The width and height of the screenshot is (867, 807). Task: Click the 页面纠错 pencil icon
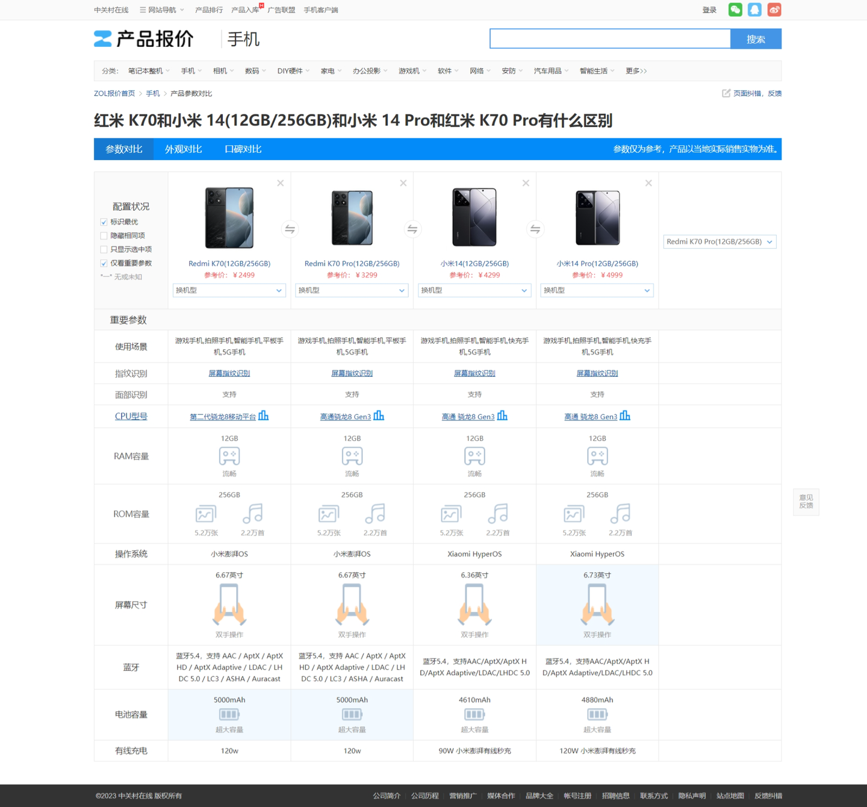pos(725,93)
